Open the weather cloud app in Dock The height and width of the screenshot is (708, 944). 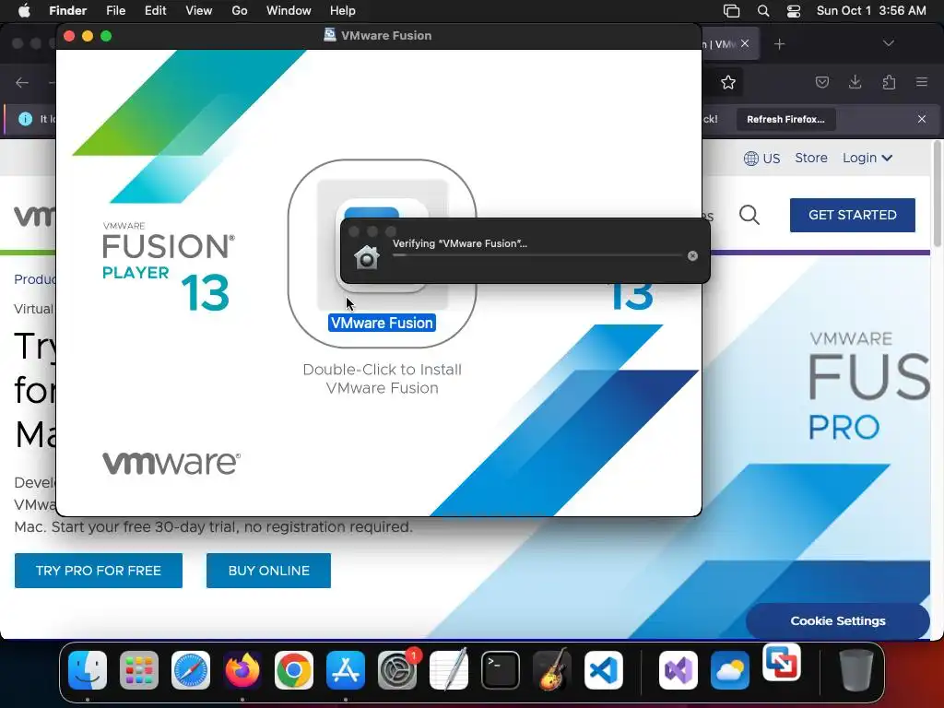pyautogui.click(x=730, y=670)
